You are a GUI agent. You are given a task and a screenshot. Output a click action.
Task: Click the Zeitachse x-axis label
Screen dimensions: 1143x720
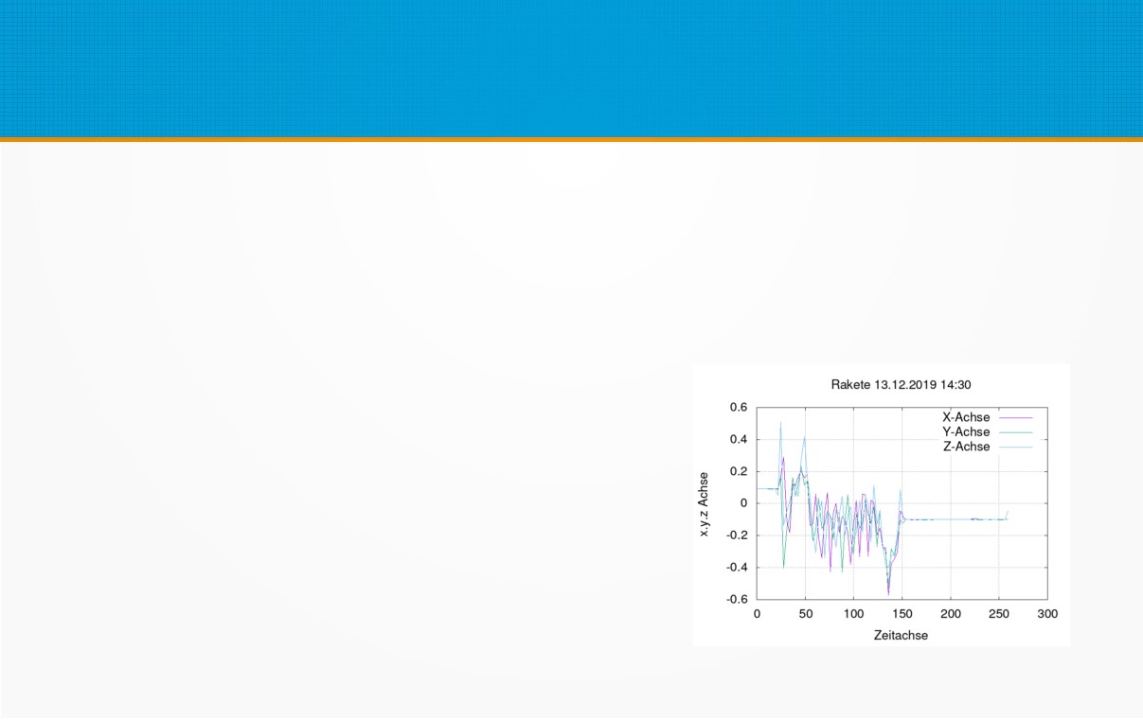coord(901,636)
